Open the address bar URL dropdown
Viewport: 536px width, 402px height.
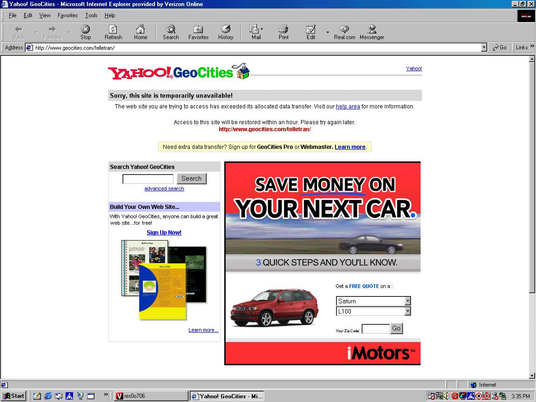tap(484, 47)
